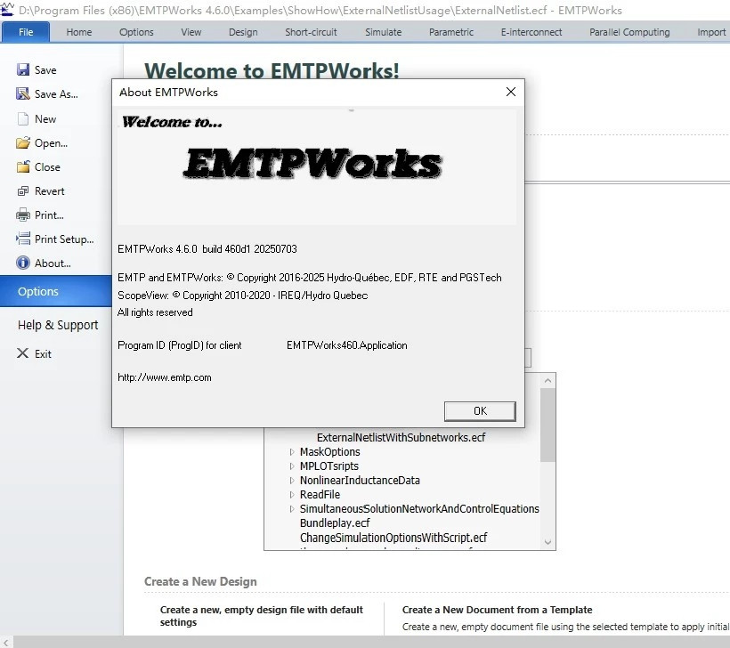730x648 pixels.
Task: Expand the NonlinearInductanceData folder
Action: tap(292, 480)
